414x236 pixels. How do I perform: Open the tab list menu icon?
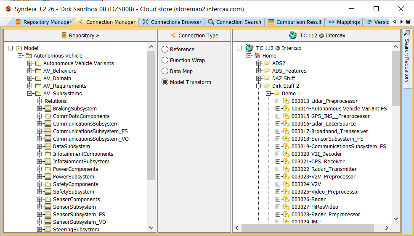point(408,22)
